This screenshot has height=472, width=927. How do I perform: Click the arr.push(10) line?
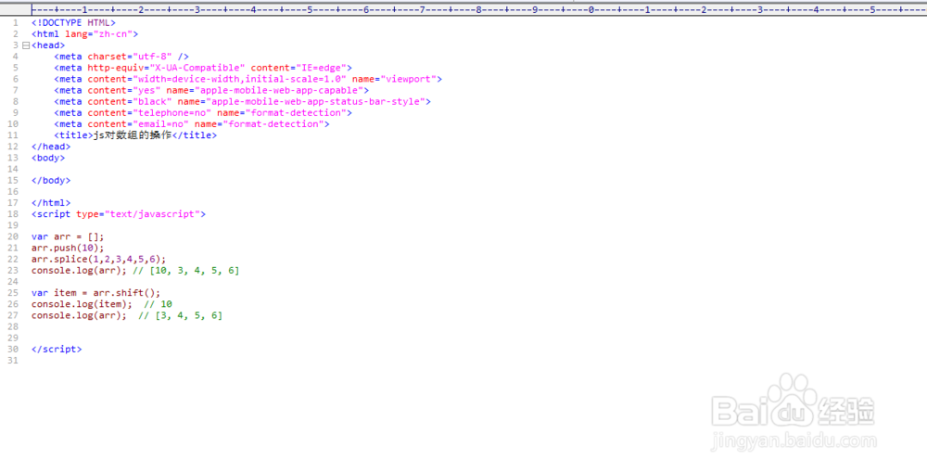(68, 248)
